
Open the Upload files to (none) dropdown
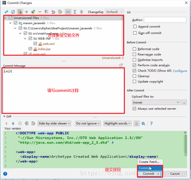point(156,102)
